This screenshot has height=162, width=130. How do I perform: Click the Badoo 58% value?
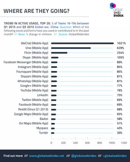(x=119, y=119)
